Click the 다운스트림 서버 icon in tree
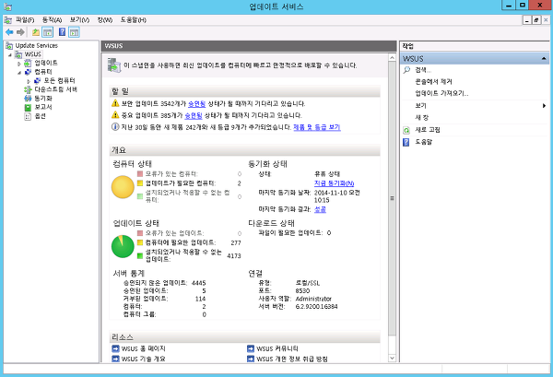Viewport: 553px width, 377px height. [x=28, y=89]
